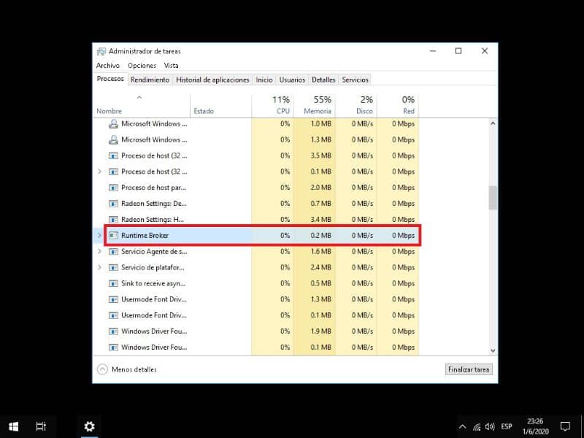Open Task View on the taskbar
Image resolution: width=584 pixels, height=438 pixels.
pyautogui.click(x=41, y=426)
